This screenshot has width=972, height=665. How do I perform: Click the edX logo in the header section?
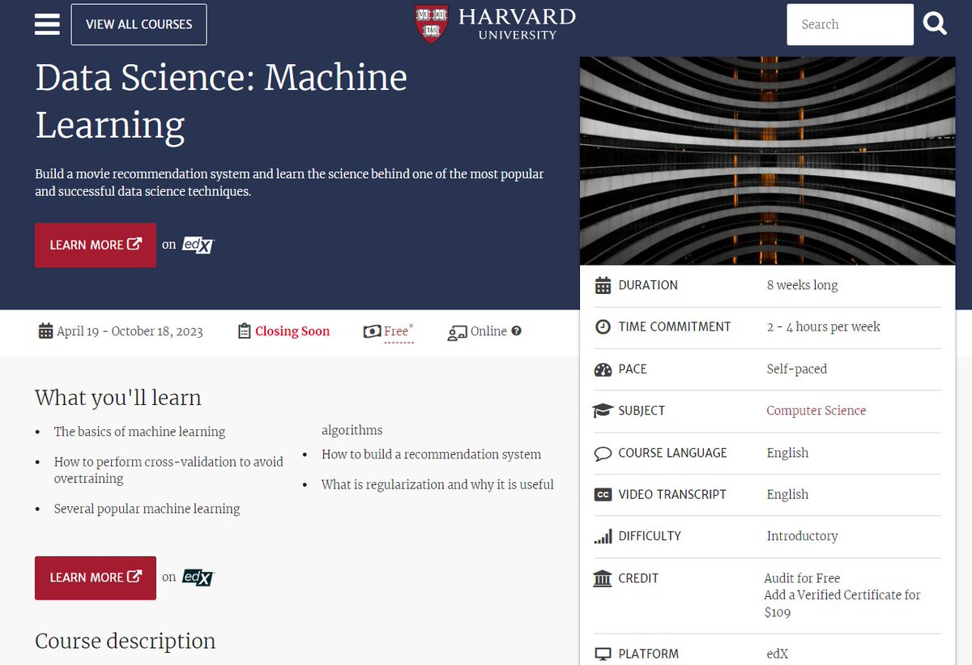197,245
